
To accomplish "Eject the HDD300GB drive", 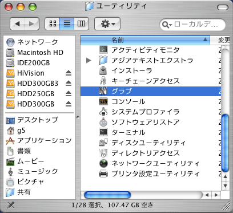I will (x=69, y=104).
